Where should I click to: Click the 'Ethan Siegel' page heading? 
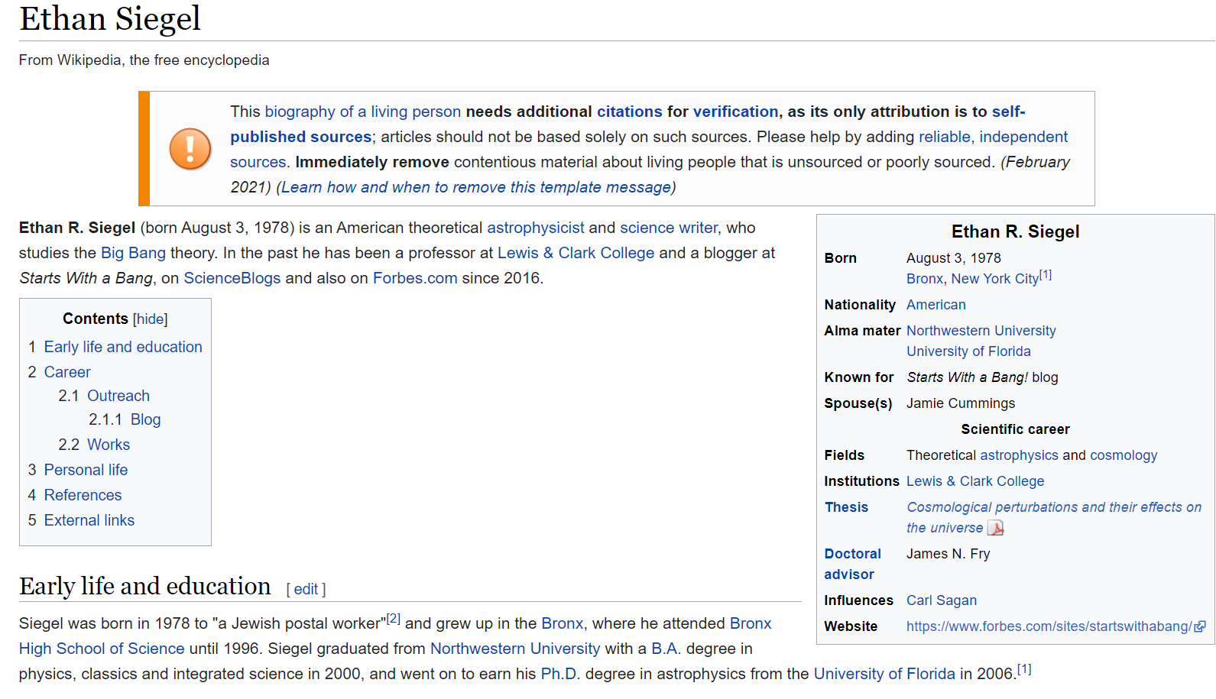(110, 18)
